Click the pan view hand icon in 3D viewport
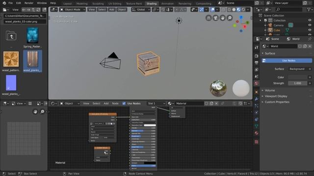The image size is (314, 176). [x=222, y=18]
